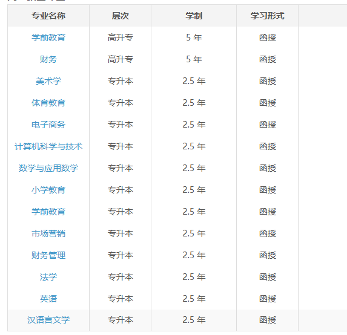The height and width of the screenshot is (335, 347).
Task: Select 专升本 in the 汉语言文学 row
Action: click(x=120, y=320)
